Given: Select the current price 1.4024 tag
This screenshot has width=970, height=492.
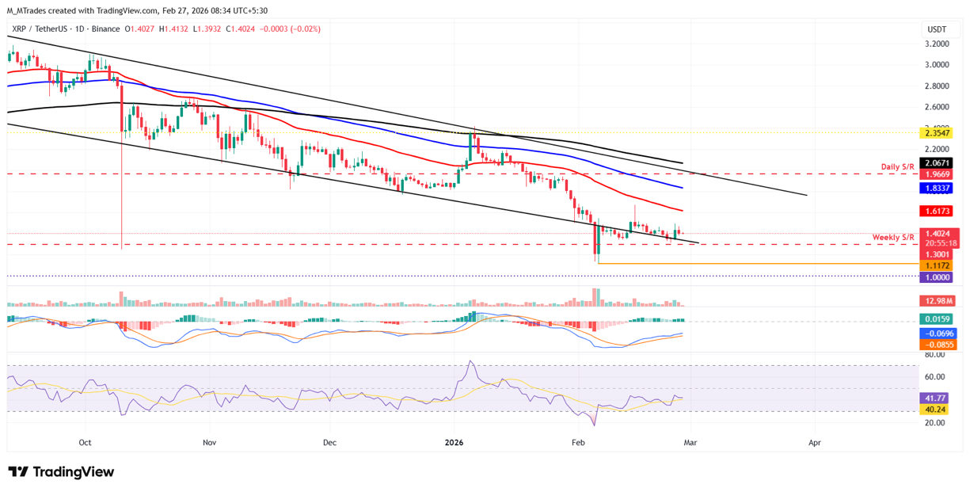Looking at the screenshot, I should tap(938, 235).
